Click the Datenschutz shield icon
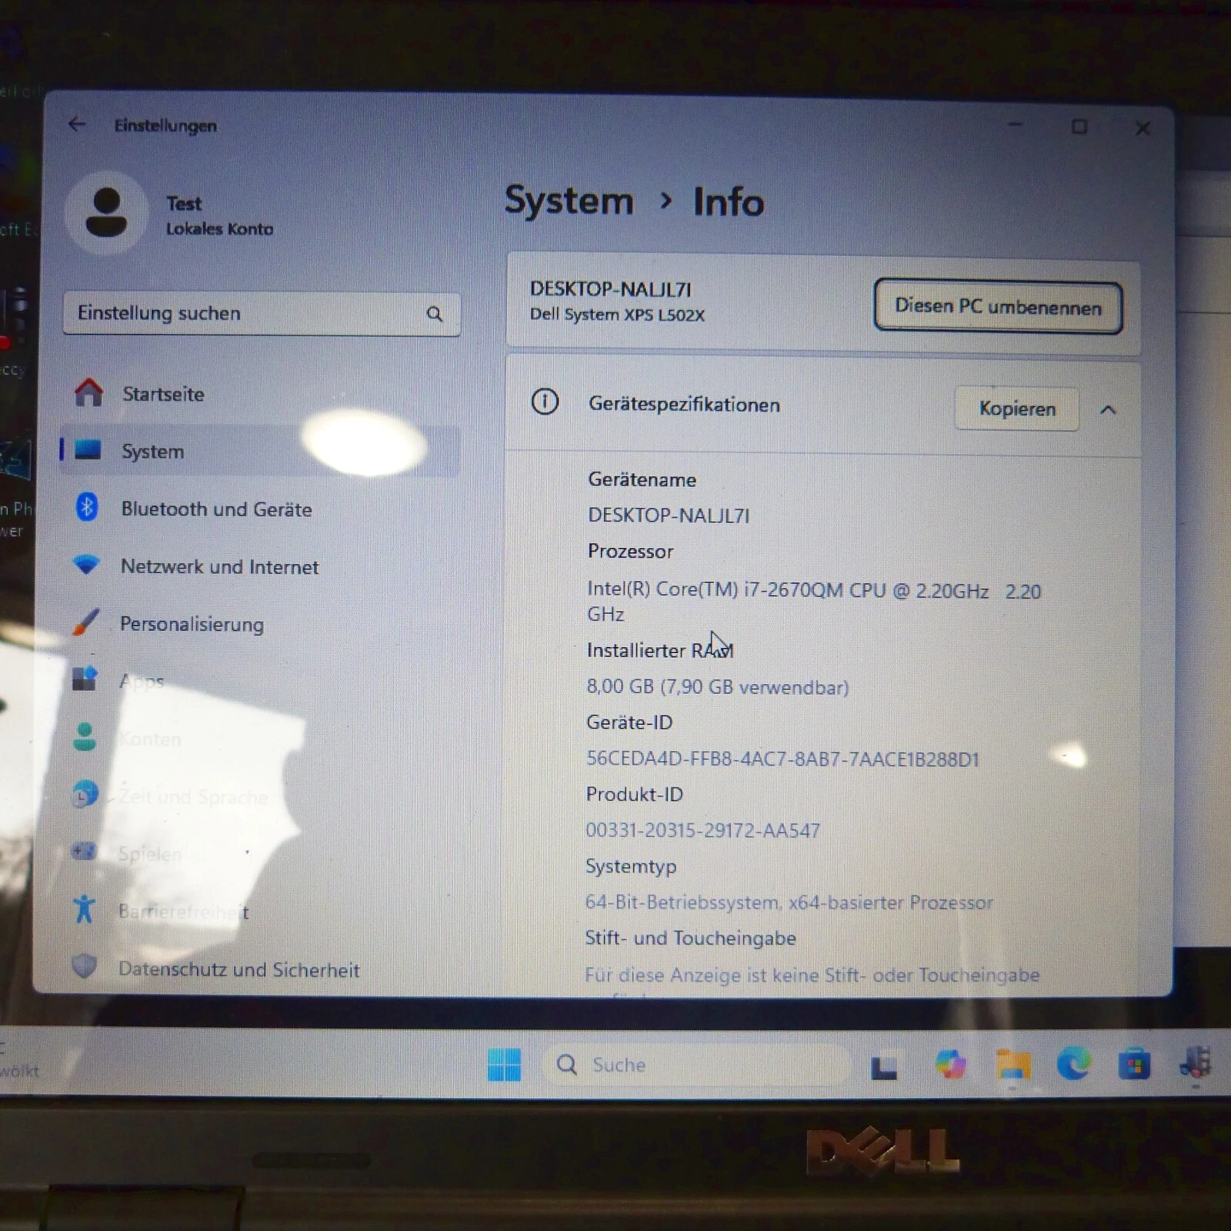Image resolution: width=1231 pixels, height=1231 pixels. 84,966
